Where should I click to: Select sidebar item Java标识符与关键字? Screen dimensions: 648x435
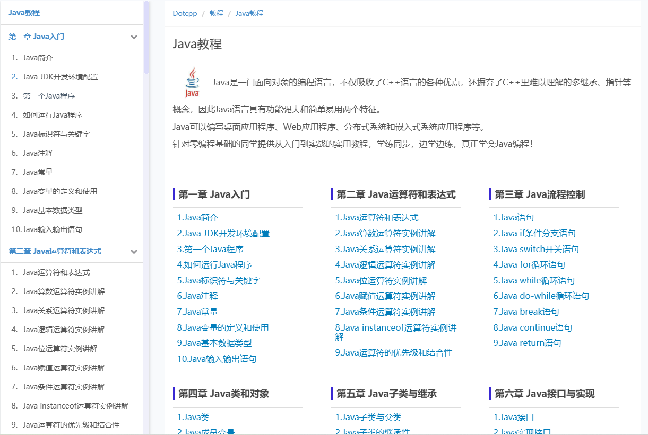(56, 134)
